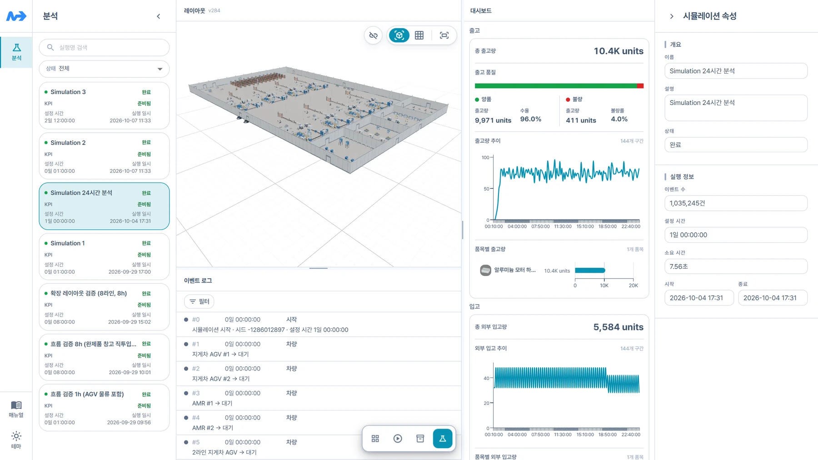Select the Simulation 24시간 분석 run card
The width and height of the screenshot is (818, 460).
104,206
